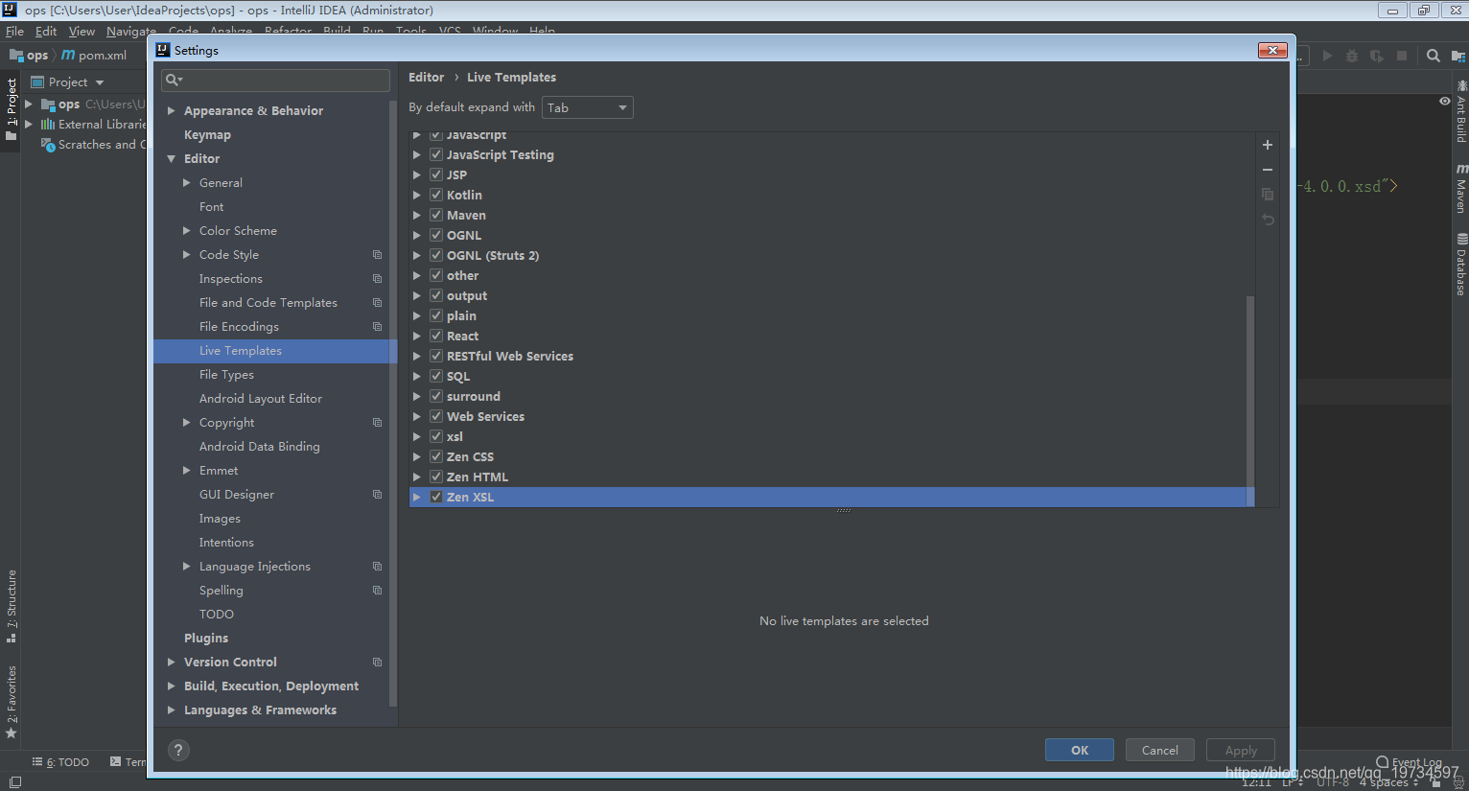The width and height of the screenshot is (1469, 791).
Task: Open the View menu
Action: (82, 31)
